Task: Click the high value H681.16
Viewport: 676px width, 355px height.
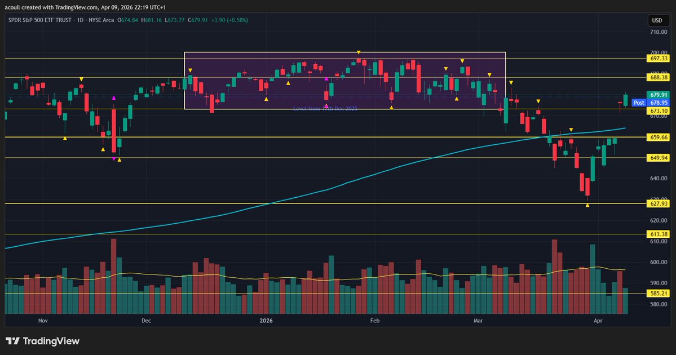Action: click(151, 20)
